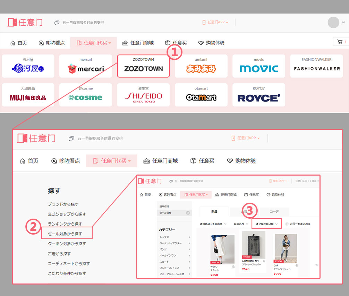Click 公式ショップから探す link

tap(67, 214)
